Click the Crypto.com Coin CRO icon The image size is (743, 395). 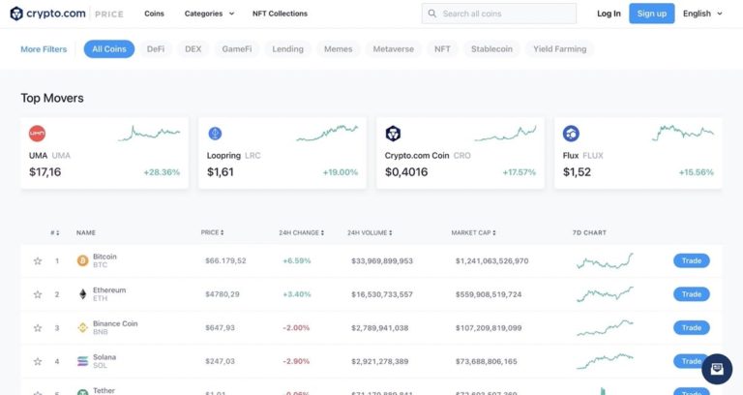[x=393, y=134]
